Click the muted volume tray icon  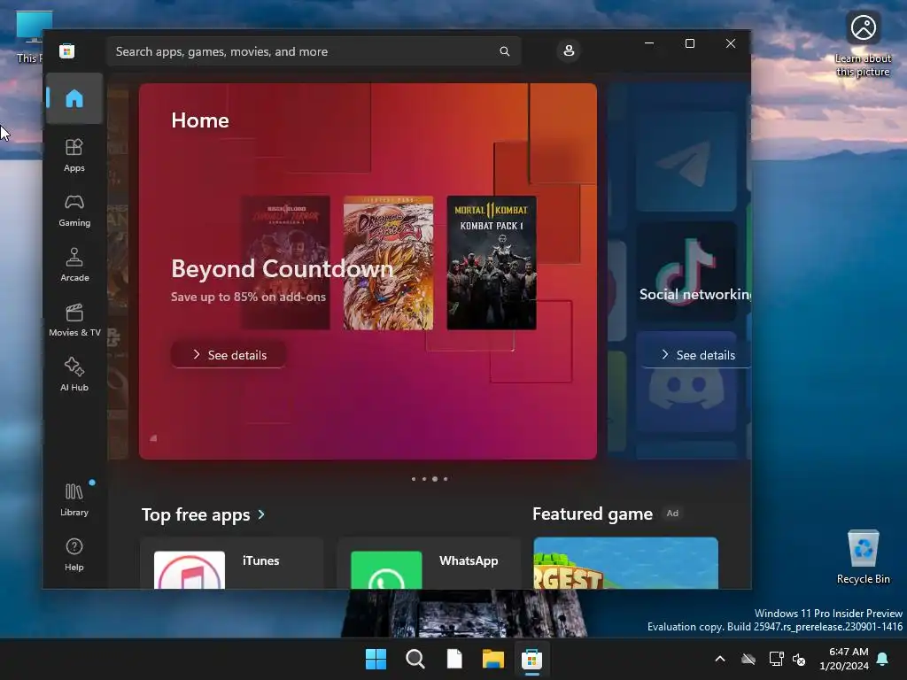(800, 659)
